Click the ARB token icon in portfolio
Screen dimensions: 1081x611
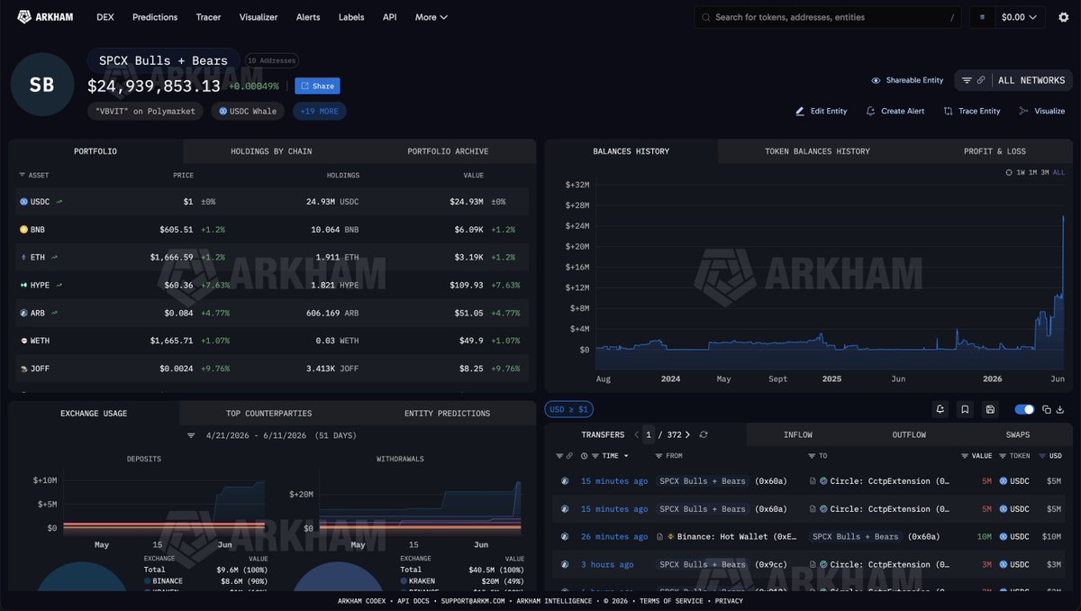[x=24, y=313]
